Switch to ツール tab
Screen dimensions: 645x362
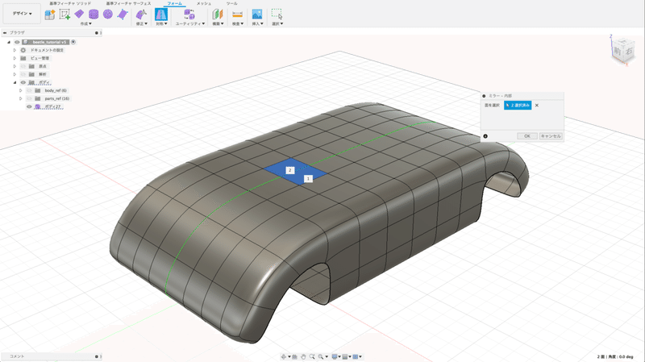(x=231, y=3)
